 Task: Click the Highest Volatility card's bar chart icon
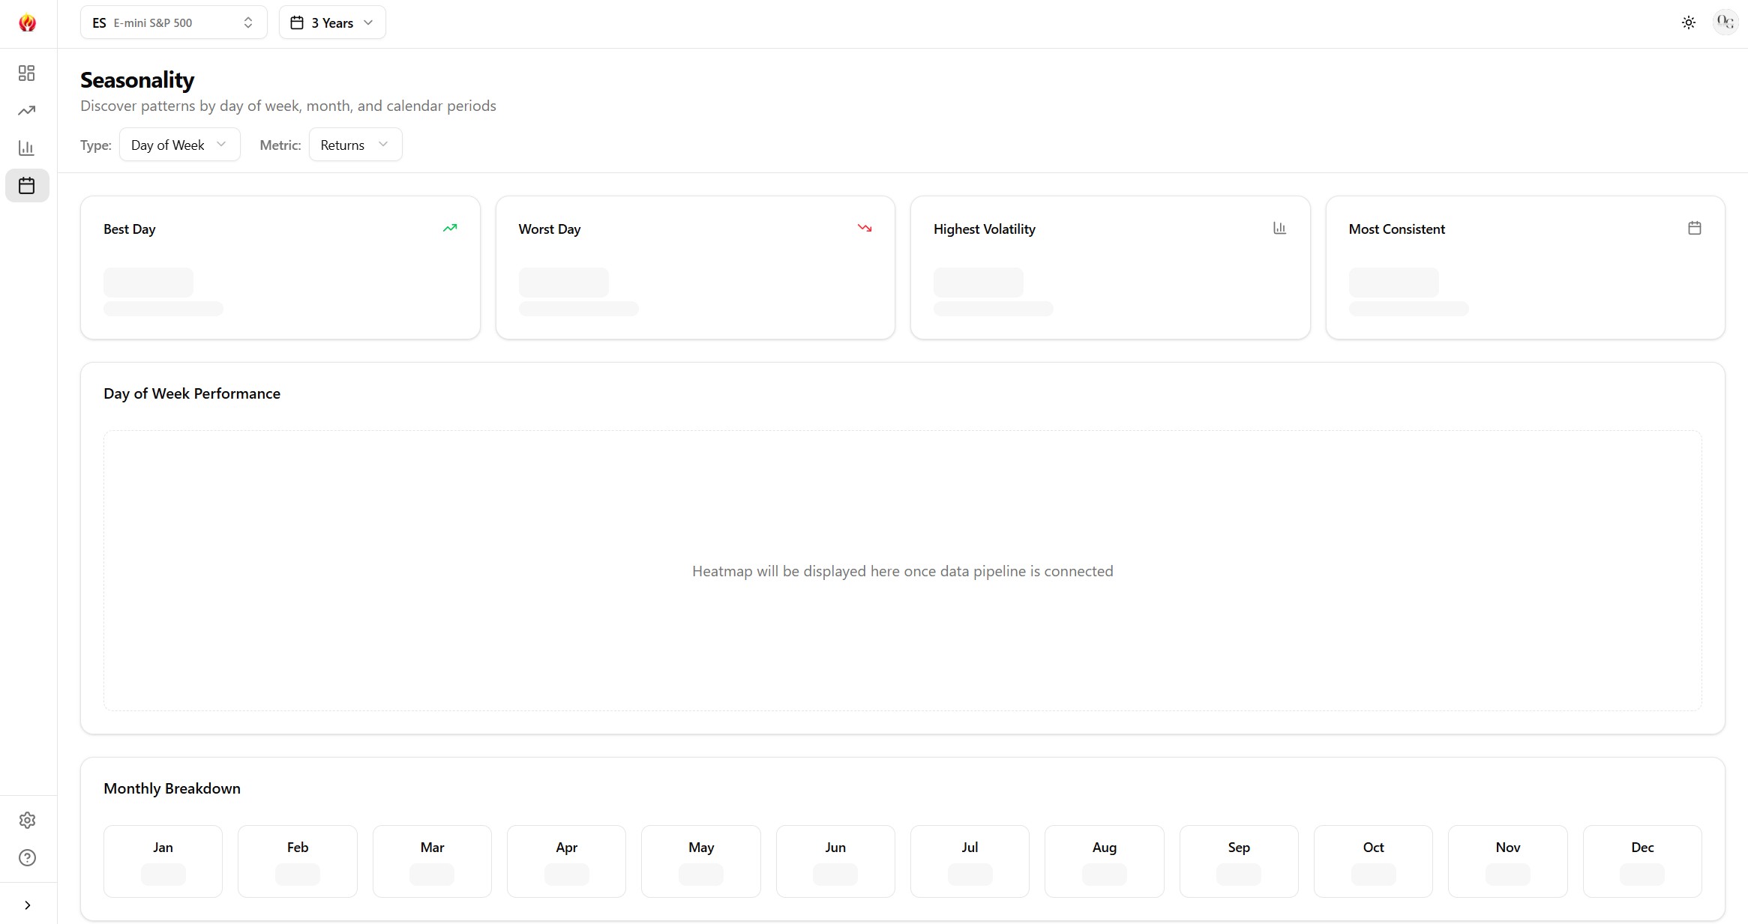point(1279,228)
